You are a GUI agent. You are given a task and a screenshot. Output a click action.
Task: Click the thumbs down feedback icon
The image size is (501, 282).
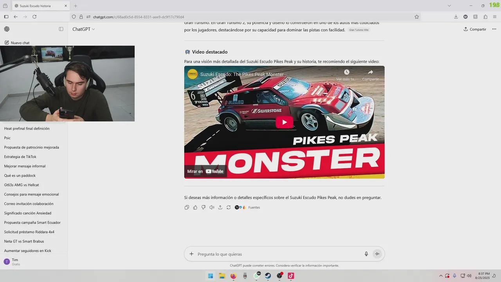pyautogui.click(x=204, y=208)
